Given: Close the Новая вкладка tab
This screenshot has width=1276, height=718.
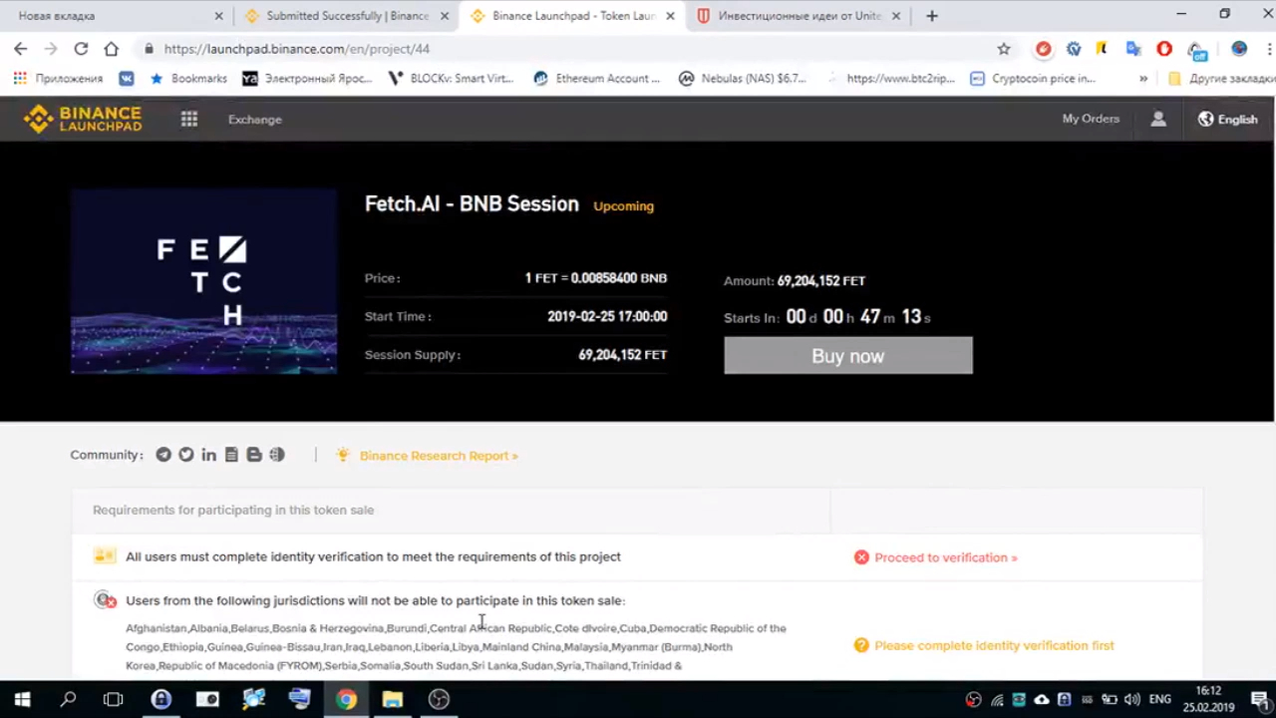Looking at the screenshot, I should click(218, 16).
